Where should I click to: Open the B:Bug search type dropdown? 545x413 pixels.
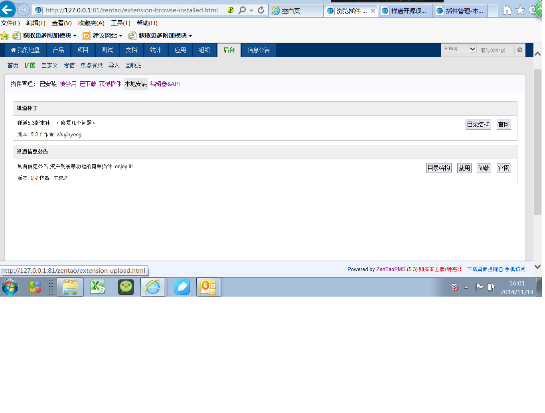coord(460,49)
